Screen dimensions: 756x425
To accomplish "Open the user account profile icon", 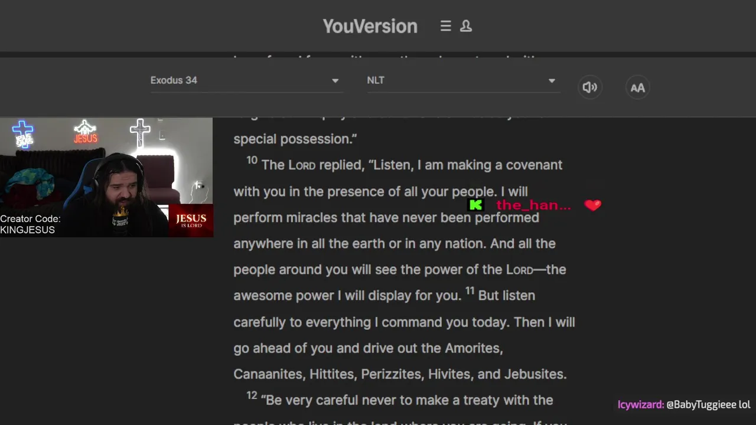I will [x=466, y=26].
